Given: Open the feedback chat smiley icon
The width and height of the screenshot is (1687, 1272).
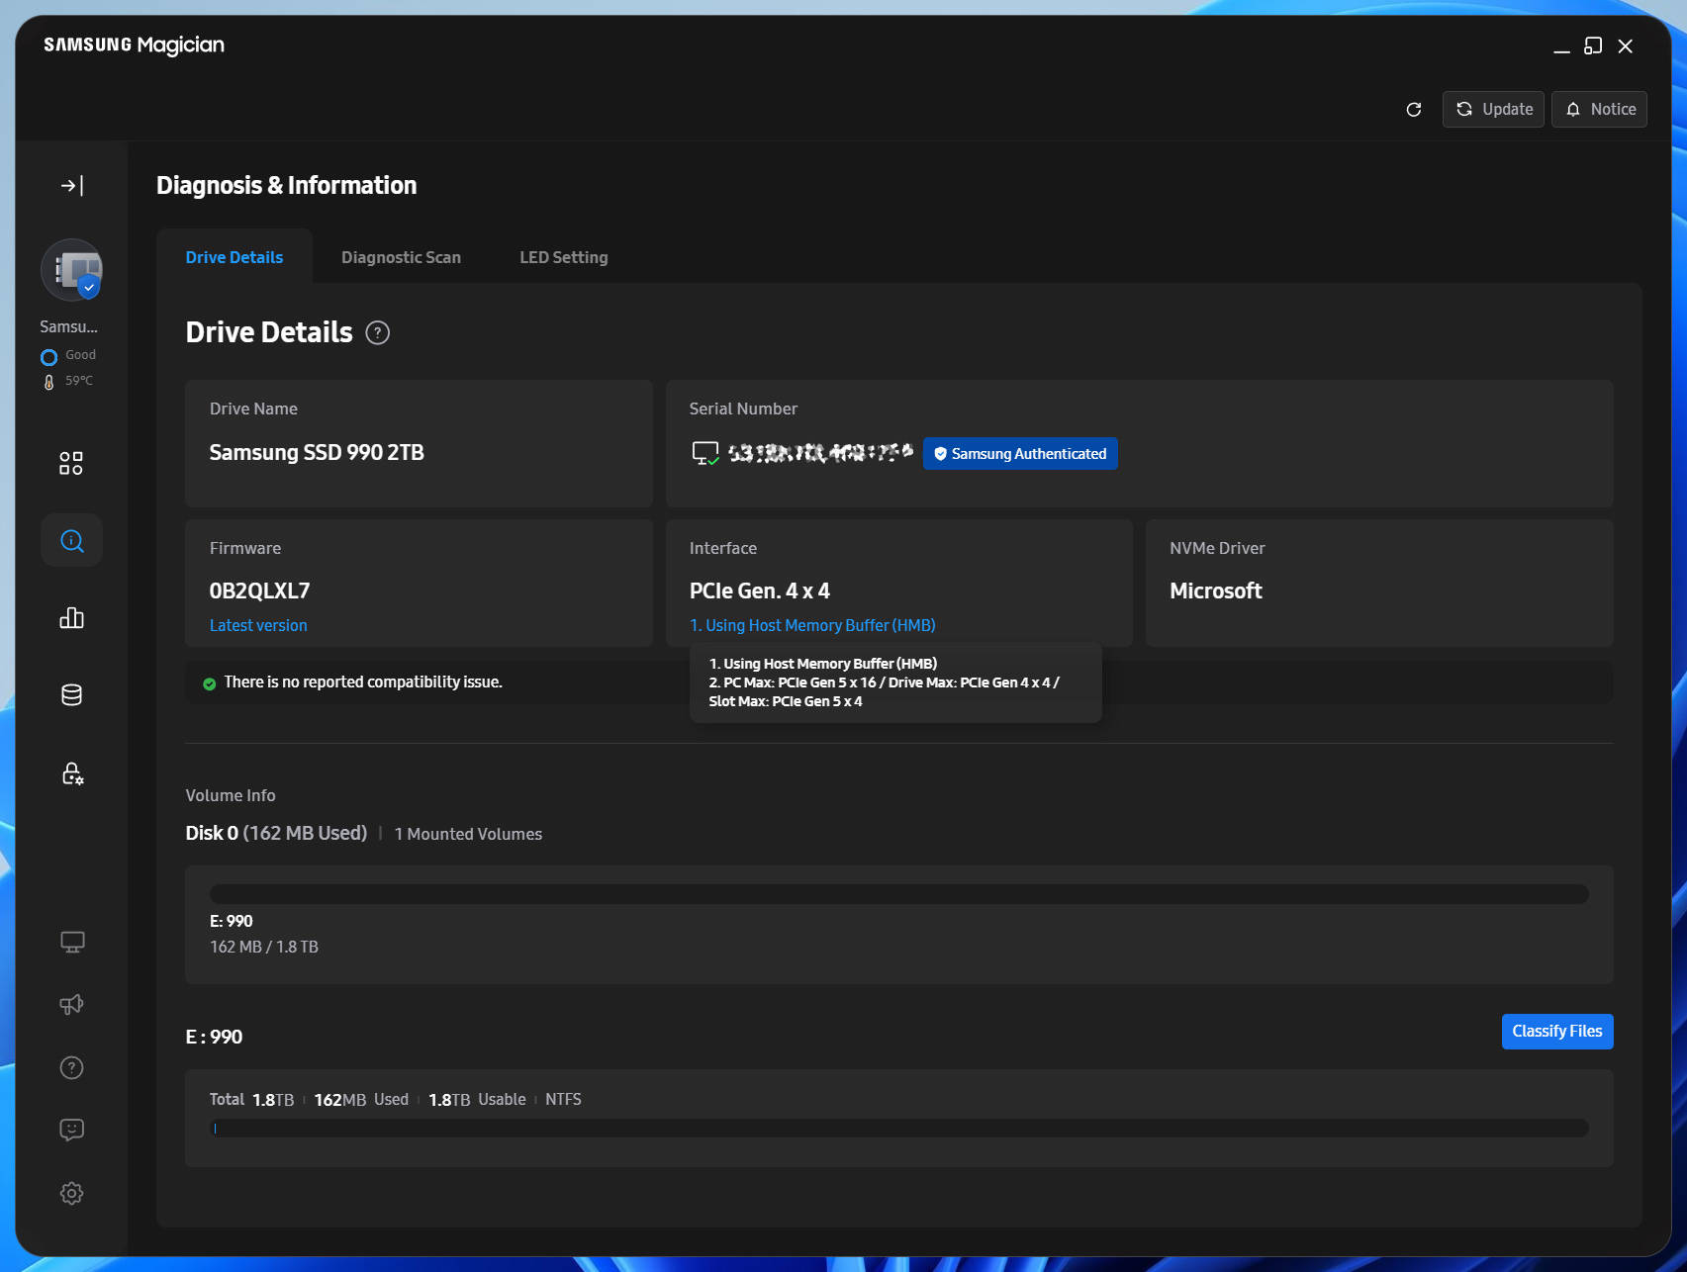Looking at the screenshot, I should click(x=71, y=1130).
